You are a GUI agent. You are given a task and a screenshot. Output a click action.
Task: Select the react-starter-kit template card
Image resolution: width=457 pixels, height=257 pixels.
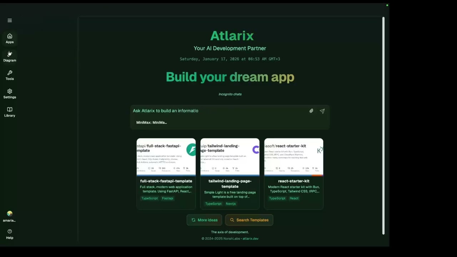coord(293,174)
